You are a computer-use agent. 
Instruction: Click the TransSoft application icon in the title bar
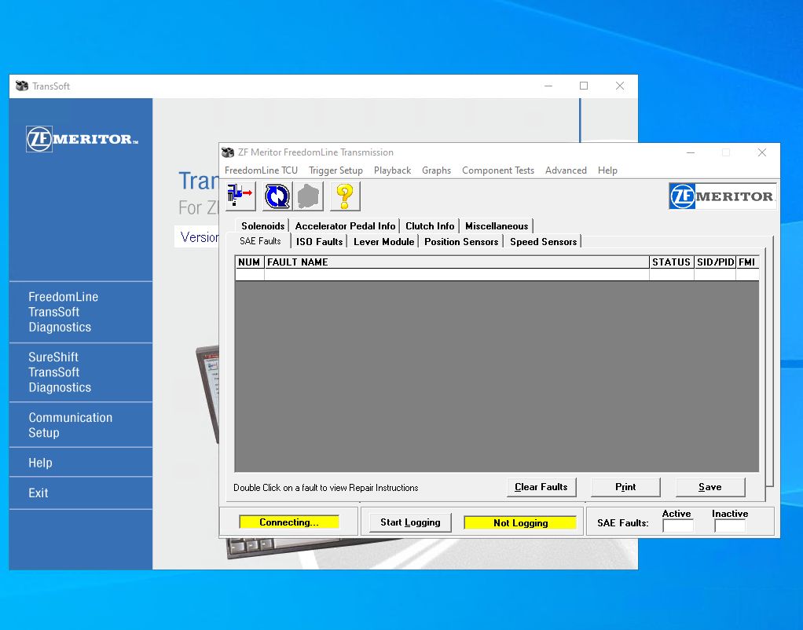[x=20, y=86]
